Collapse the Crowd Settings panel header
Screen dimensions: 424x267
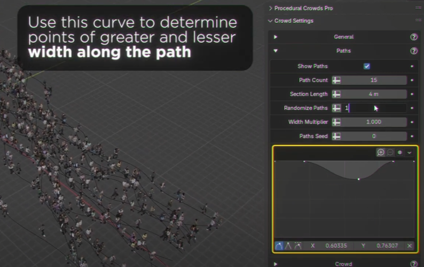click(270, 21)
